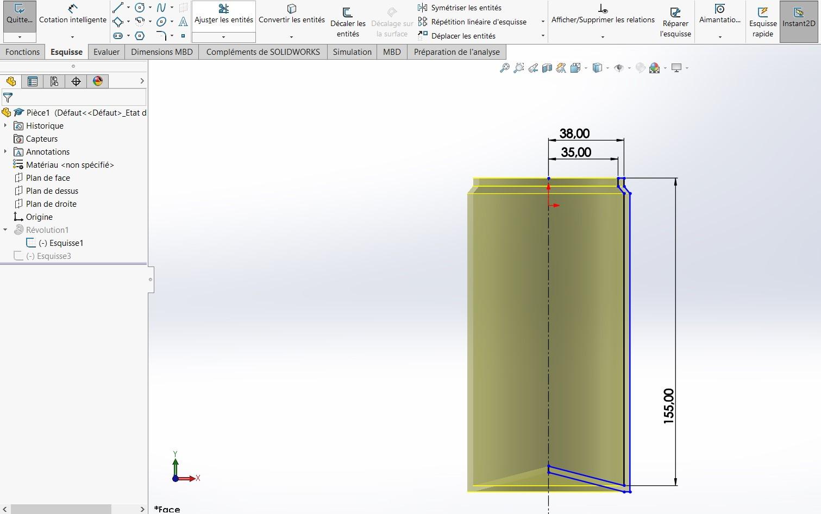Open the ConfigurationManager panel tab
This screenshot has height=514, width=821.
54,81
